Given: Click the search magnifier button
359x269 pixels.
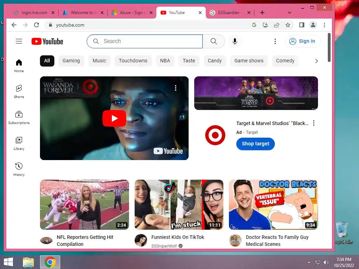Looking at the screenshot, I should tap(214, 41).
